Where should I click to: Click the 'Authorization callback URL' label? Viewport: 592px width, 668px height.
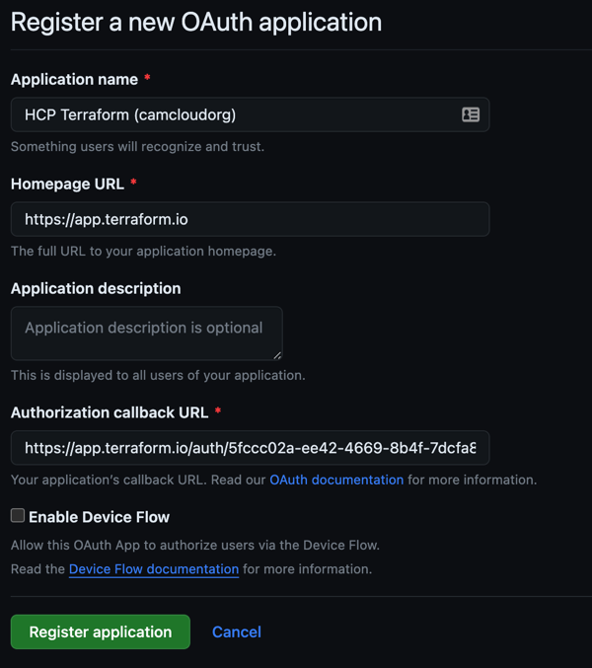tap(110, 412)
